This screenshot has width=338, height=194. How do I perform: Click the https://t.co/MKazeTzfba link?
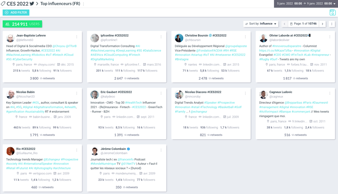tap(275, 50)
